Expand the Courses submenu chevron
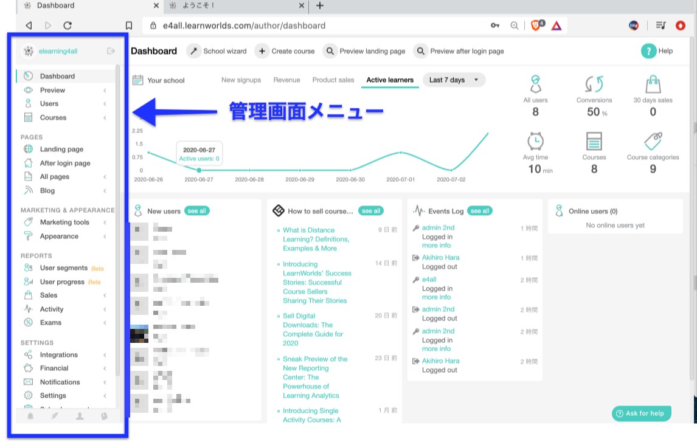This screenshot has height=445, width=697. tap(105, 118)
